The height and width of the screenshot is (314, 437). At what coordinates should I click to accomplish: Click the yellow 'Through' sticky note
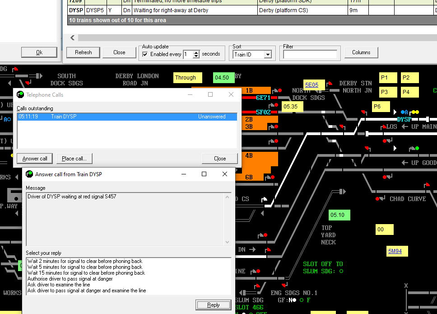tap(187, 78)
